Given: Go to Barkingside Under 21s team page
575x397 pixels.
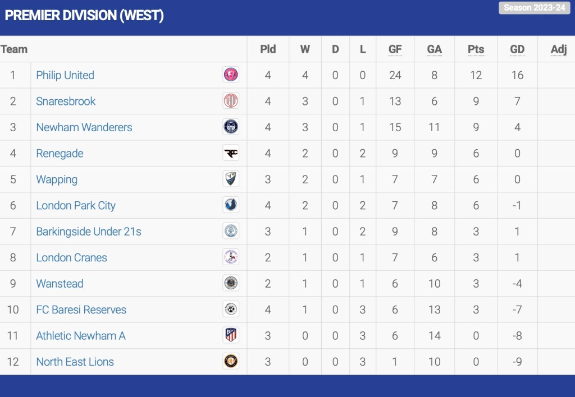Looking at the screenshot, I should pos(89,232).
